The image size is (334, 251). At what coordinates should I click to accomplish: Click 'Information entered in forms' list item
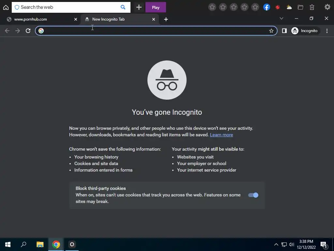click(103, 170)
